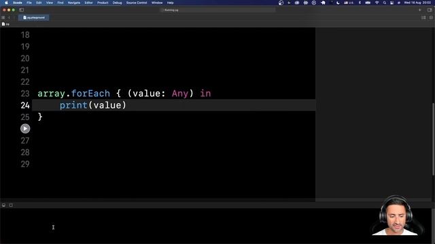435x244 pixels.
Task: Open the Find menu
Action: coord(60,3)
